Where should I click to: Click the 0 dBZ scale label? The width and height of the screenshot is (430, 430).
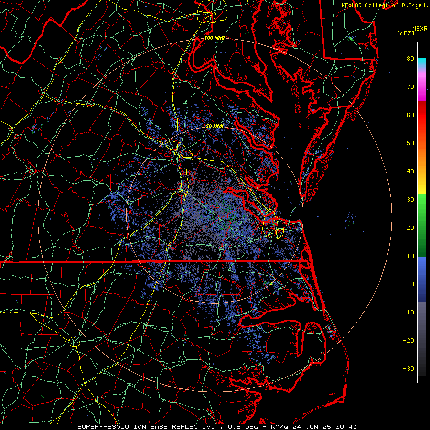412,284
